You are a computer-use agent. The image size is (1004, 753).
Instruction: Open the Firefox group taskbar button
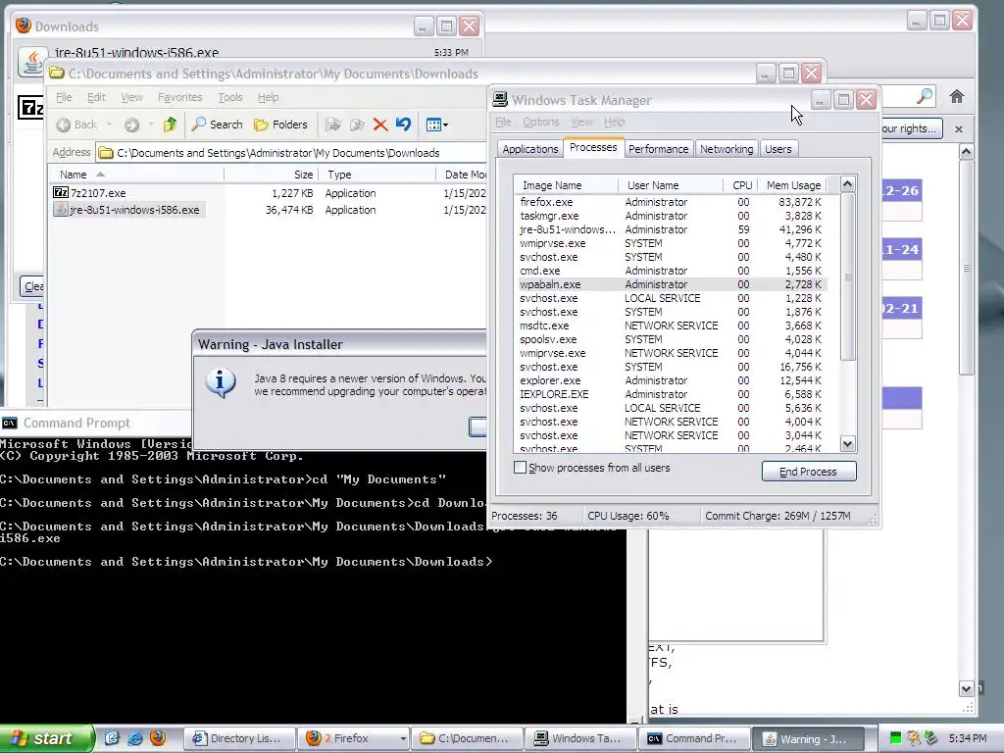(353, 738)
